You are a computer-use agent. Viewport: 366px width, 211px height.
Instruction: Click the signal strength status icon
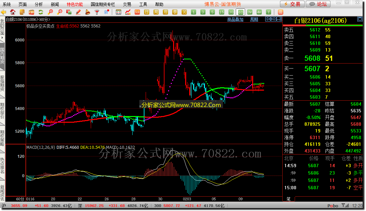pos(345,205)
